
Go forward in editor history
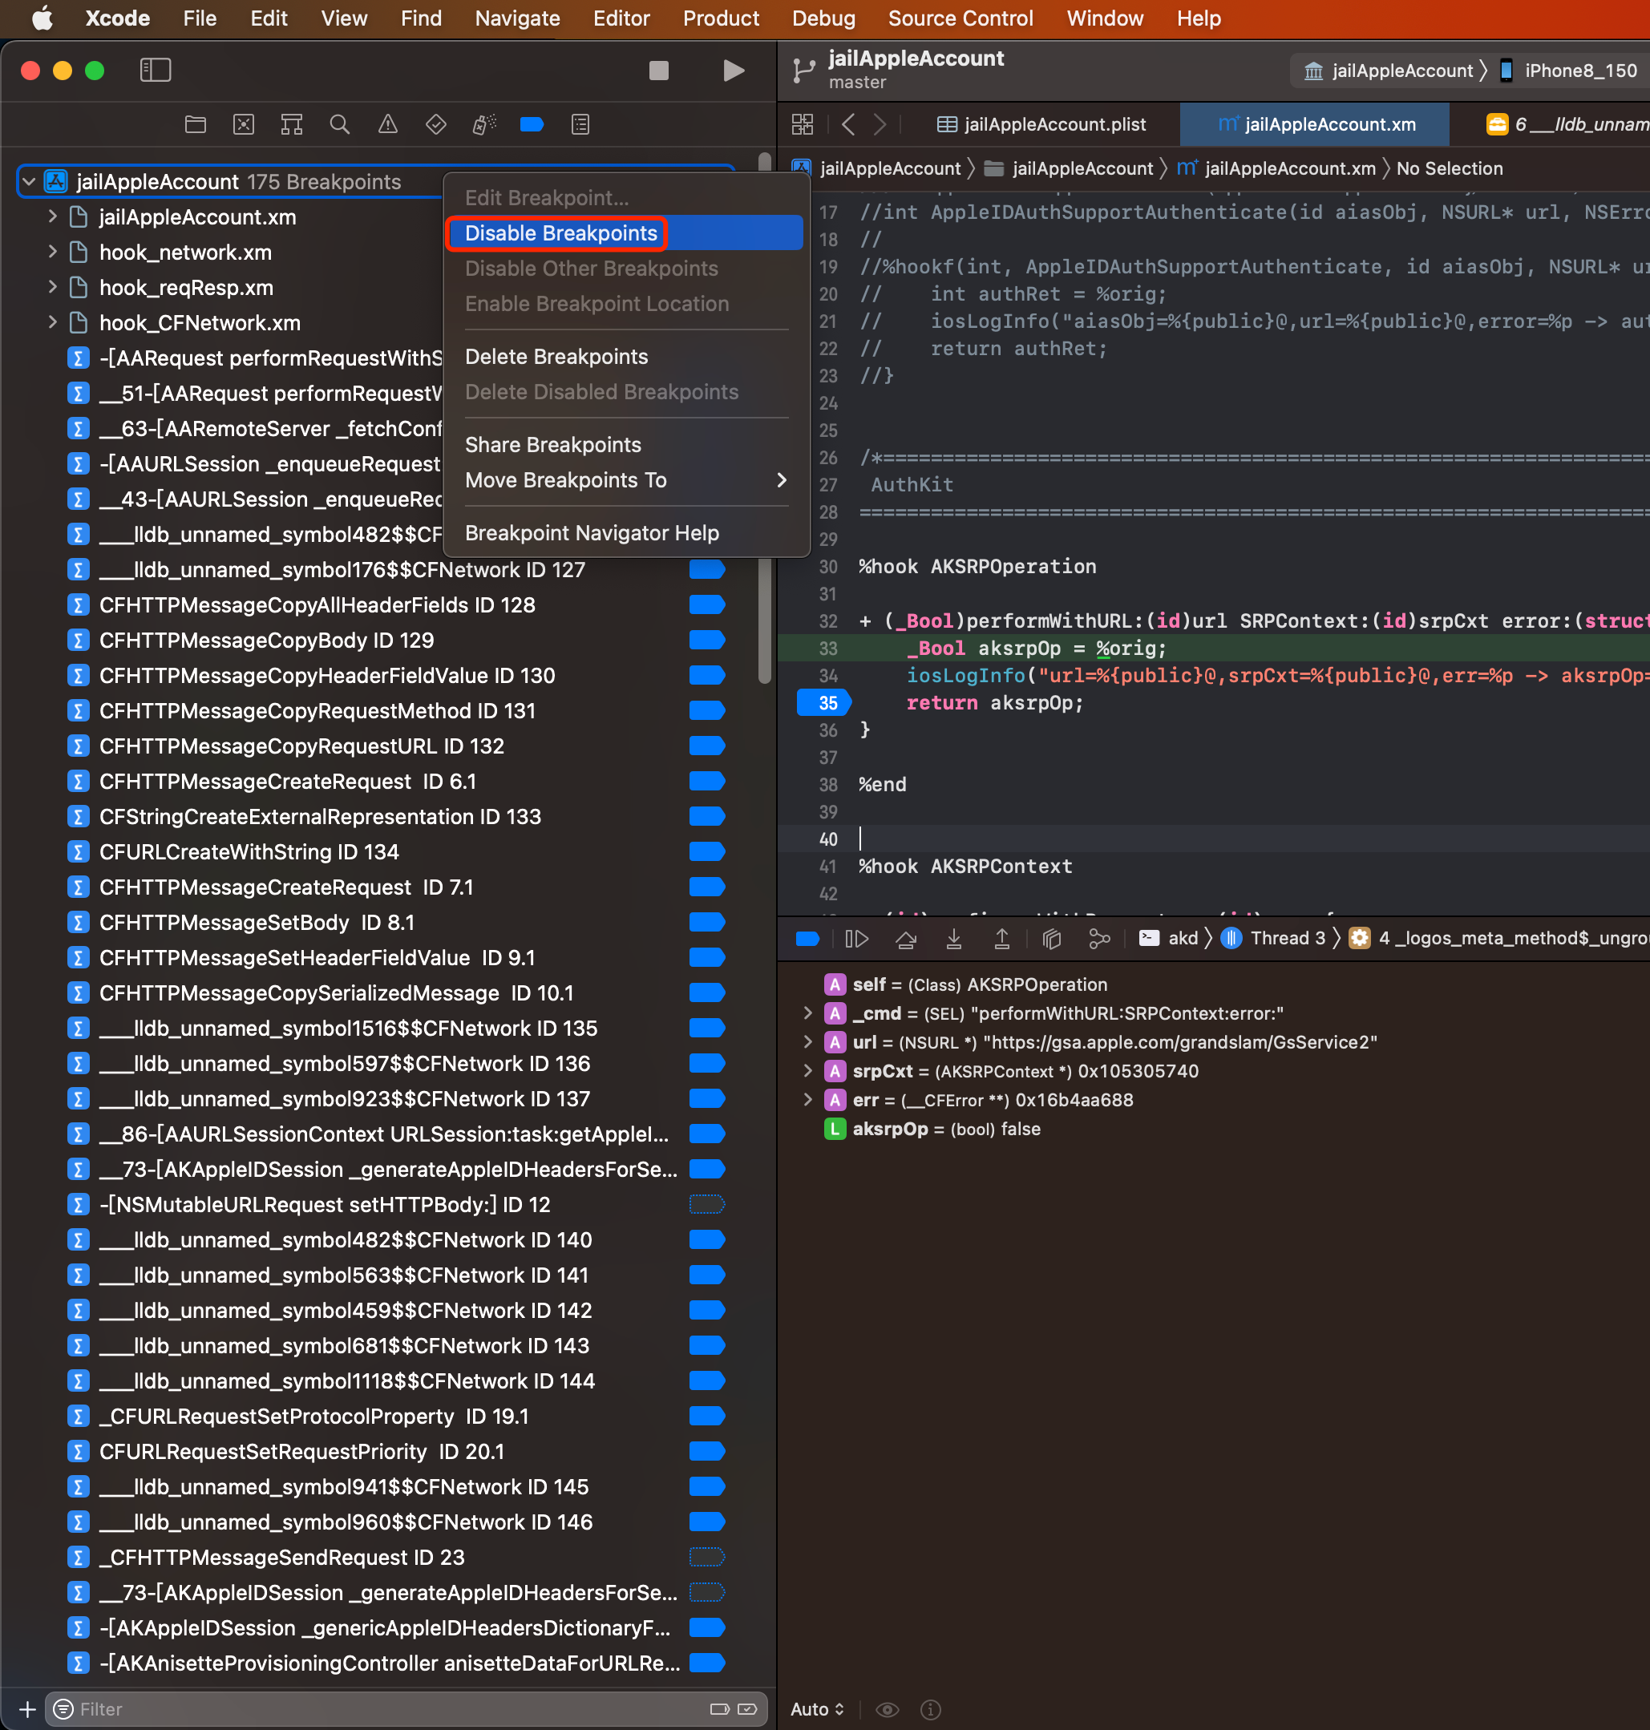tap(880, 125)
